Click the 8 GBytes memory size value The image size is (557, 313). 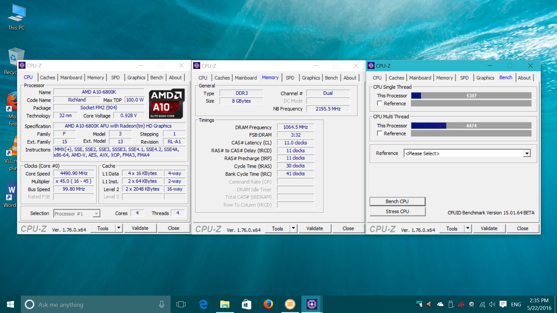[241, 101]
